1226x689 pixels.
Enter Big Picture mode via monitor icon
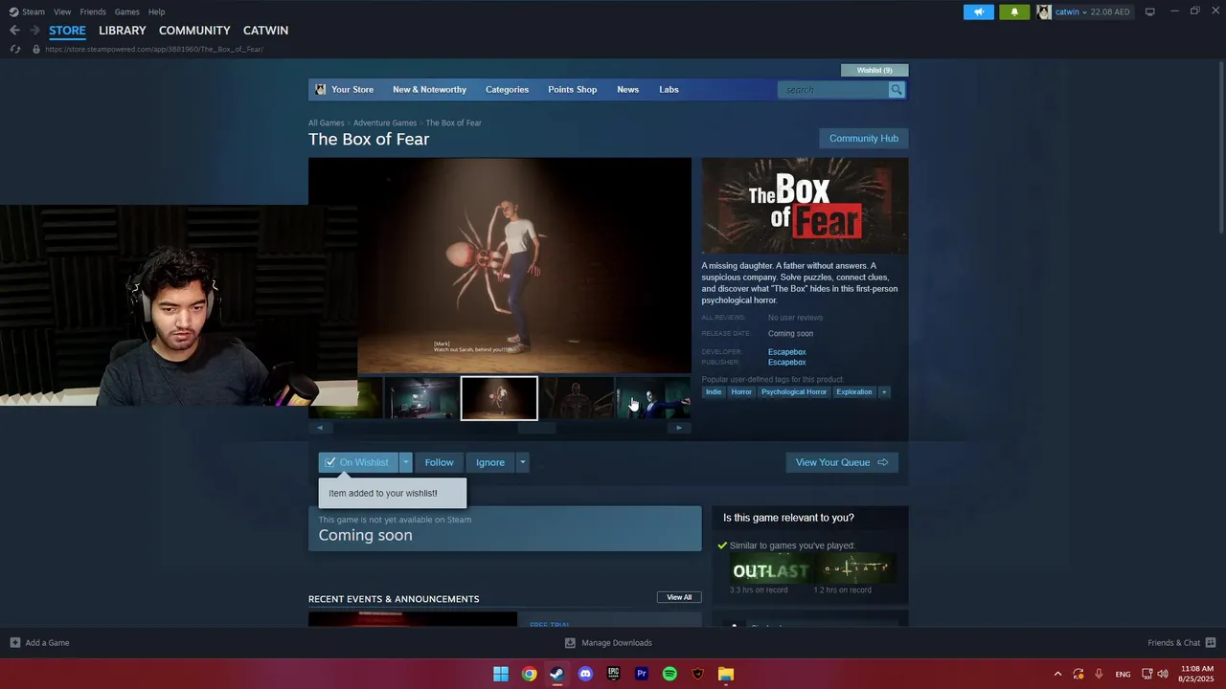(x=1150, y=11)
